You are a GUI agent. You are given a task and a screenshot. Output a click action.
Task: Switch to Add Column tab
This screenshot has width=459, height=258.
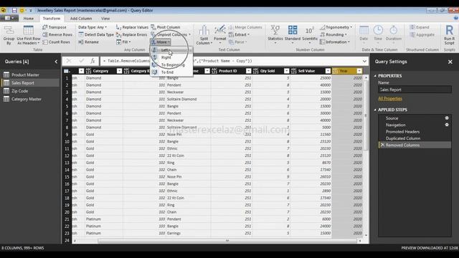[81, 19]
